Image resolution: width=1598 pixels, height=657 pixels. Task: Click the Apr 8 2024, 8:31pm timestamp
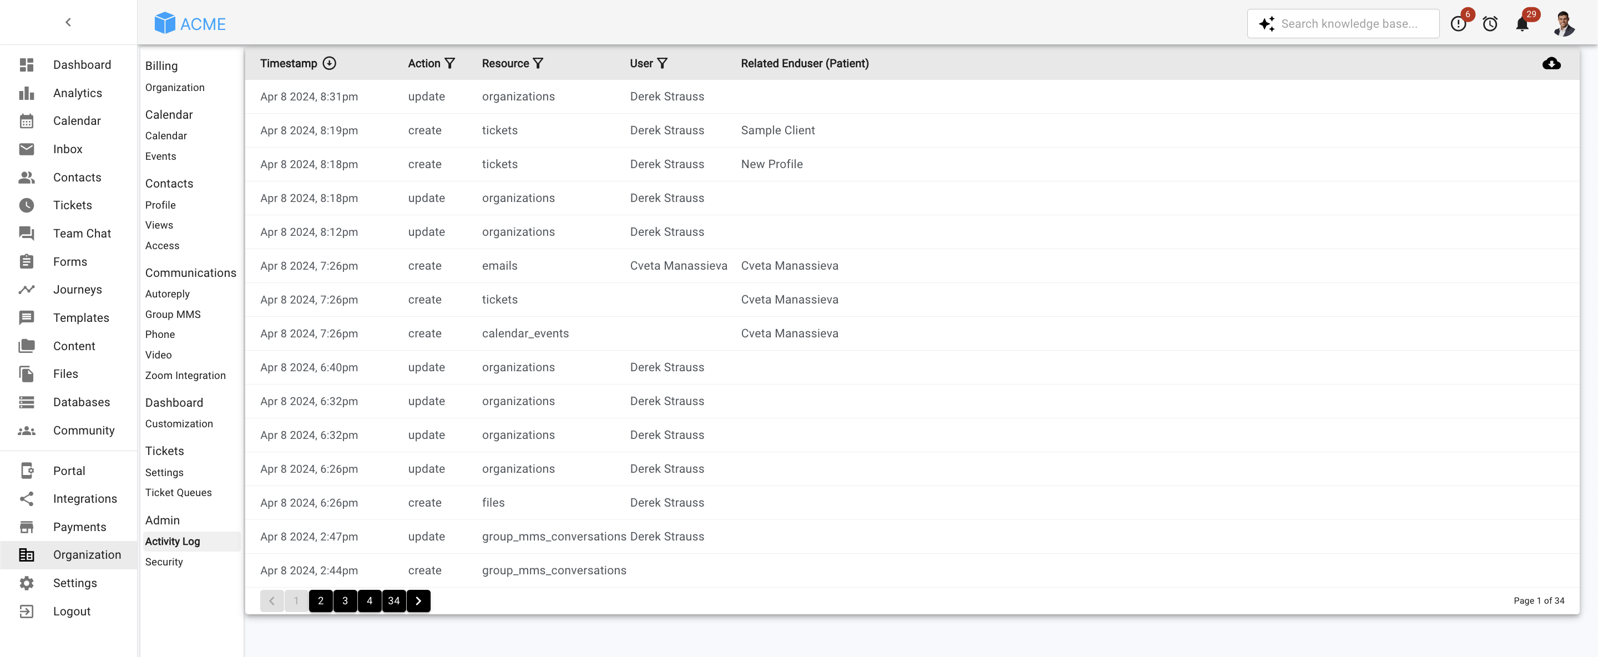(x=309, y=97)
